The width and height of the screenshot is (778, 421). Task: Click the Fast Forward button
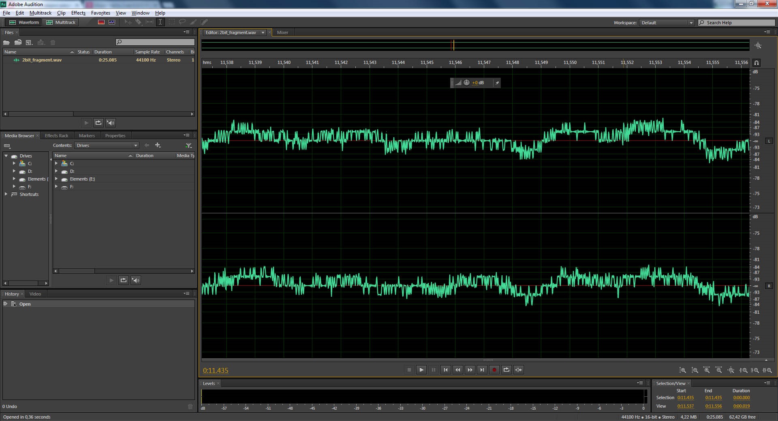(x=470, y=370)
